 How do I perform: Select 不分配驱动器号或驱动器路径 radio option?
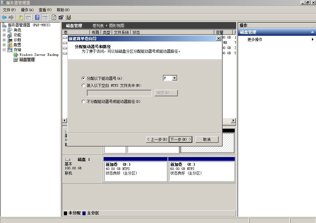click(83, 101)
